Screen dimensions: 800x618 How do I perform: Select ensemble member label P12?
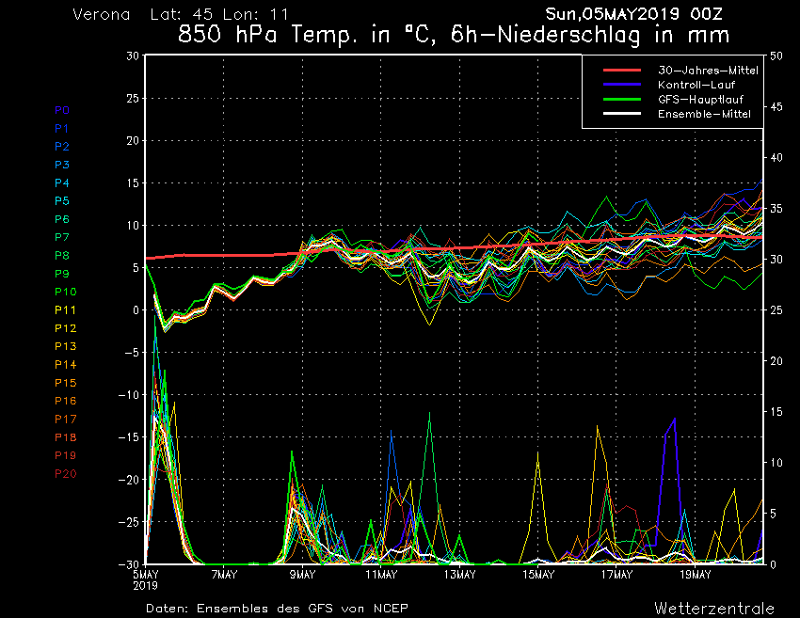tap(66, 328)
